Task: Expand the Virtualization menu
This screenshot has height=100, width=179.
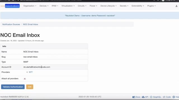Action: (x=68, y=6)
